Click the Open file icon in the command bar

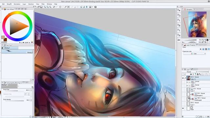click(x=39, y=7)
